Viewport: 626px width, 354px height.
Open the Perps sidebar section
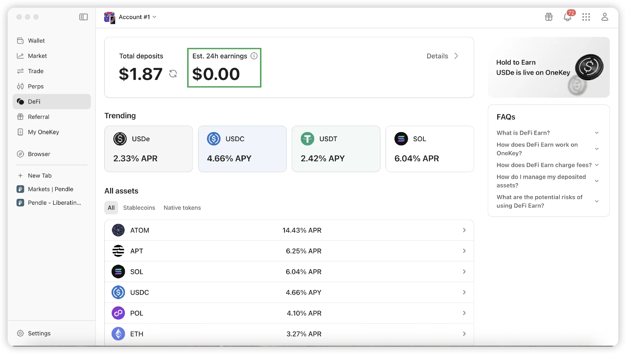click(35, 86)
